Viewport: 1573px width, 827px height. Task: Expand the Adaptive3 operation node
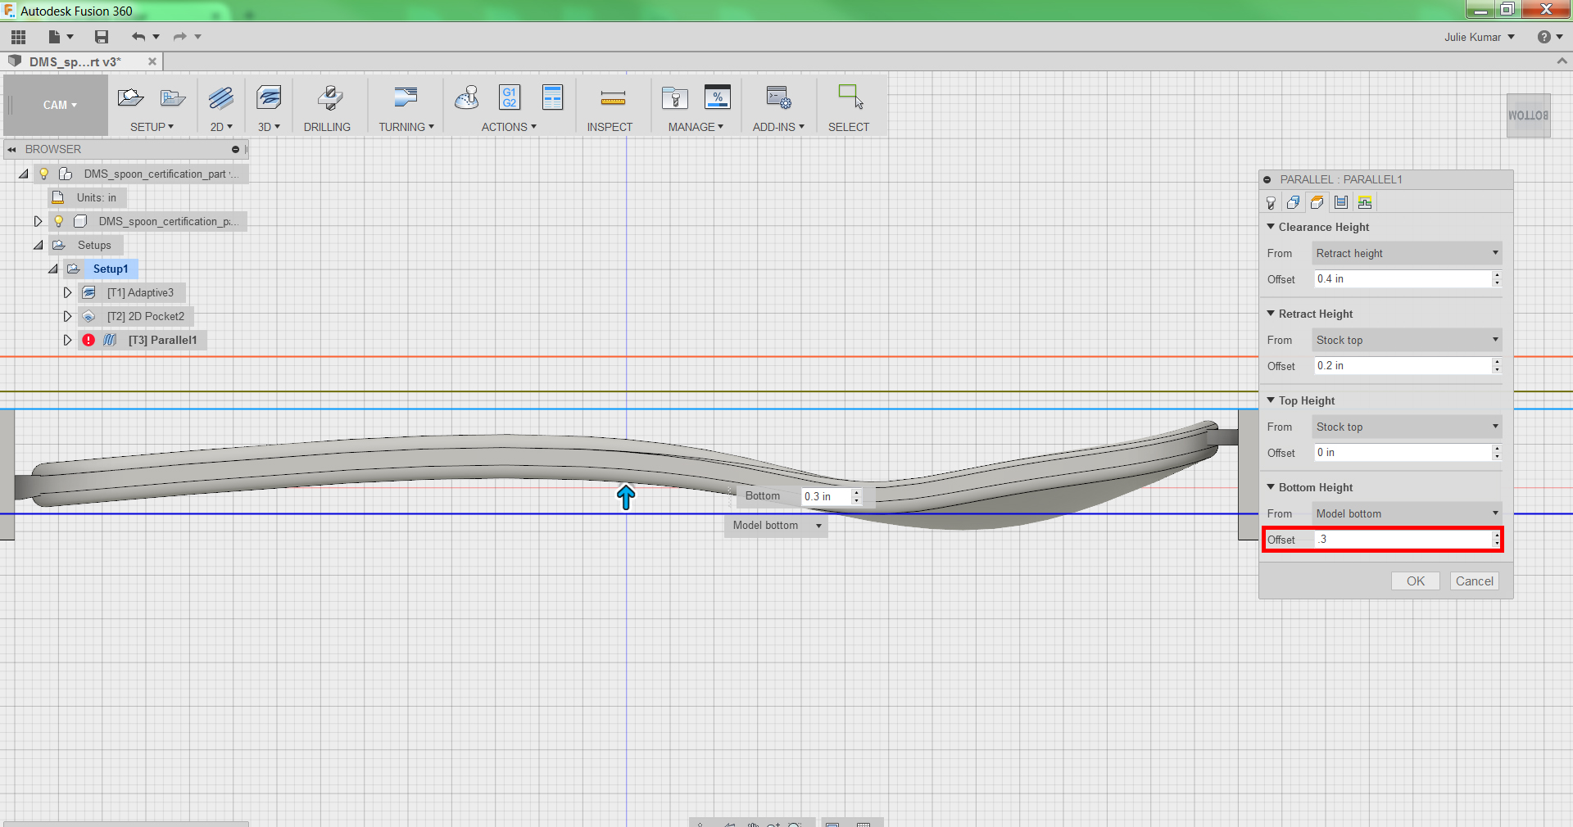coord(67,292)
